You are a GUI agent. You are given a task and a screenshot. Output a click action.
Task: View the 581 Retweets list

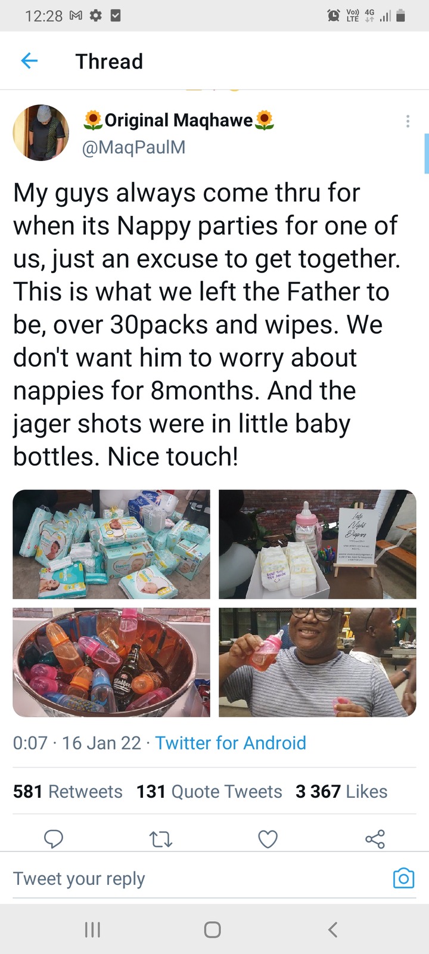click(68, 791)
